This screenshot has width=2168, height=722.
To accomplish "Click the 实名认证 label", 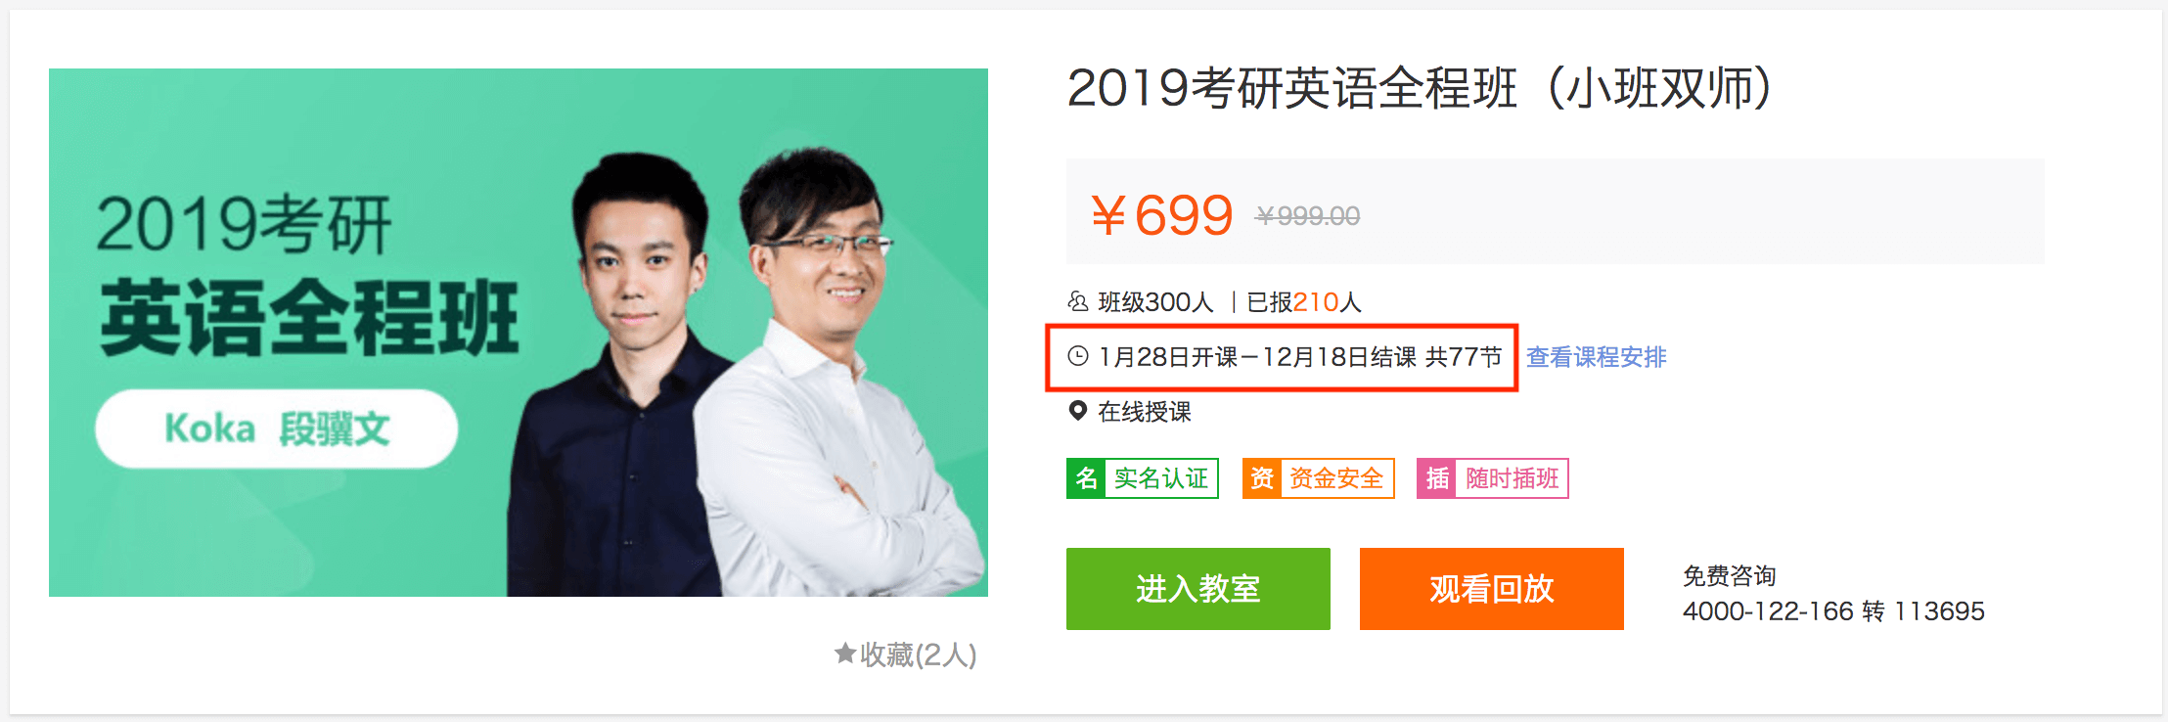I will (1161, 478).
